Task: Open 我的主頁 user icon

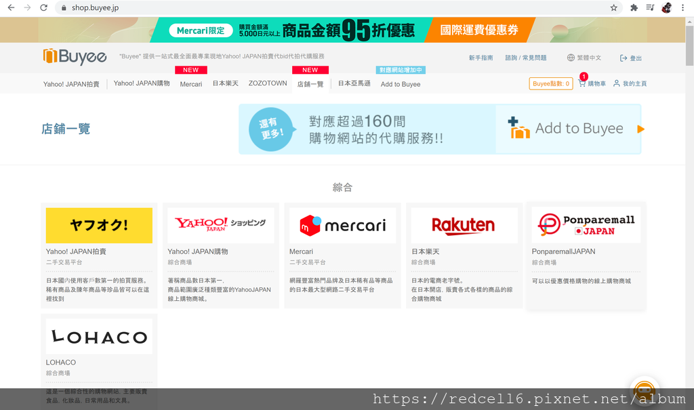Action: click(x=630, y=83)
